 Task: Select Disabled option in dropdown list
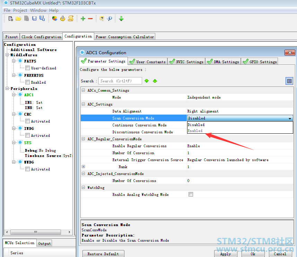[240, 125]
